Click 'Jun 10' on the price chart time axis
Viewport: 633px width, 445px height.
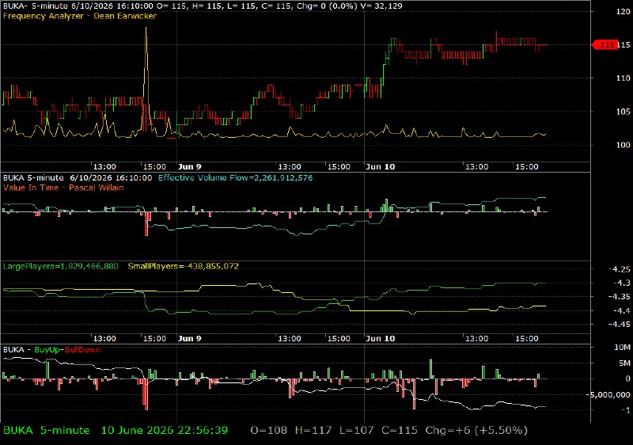click(381, 167)
